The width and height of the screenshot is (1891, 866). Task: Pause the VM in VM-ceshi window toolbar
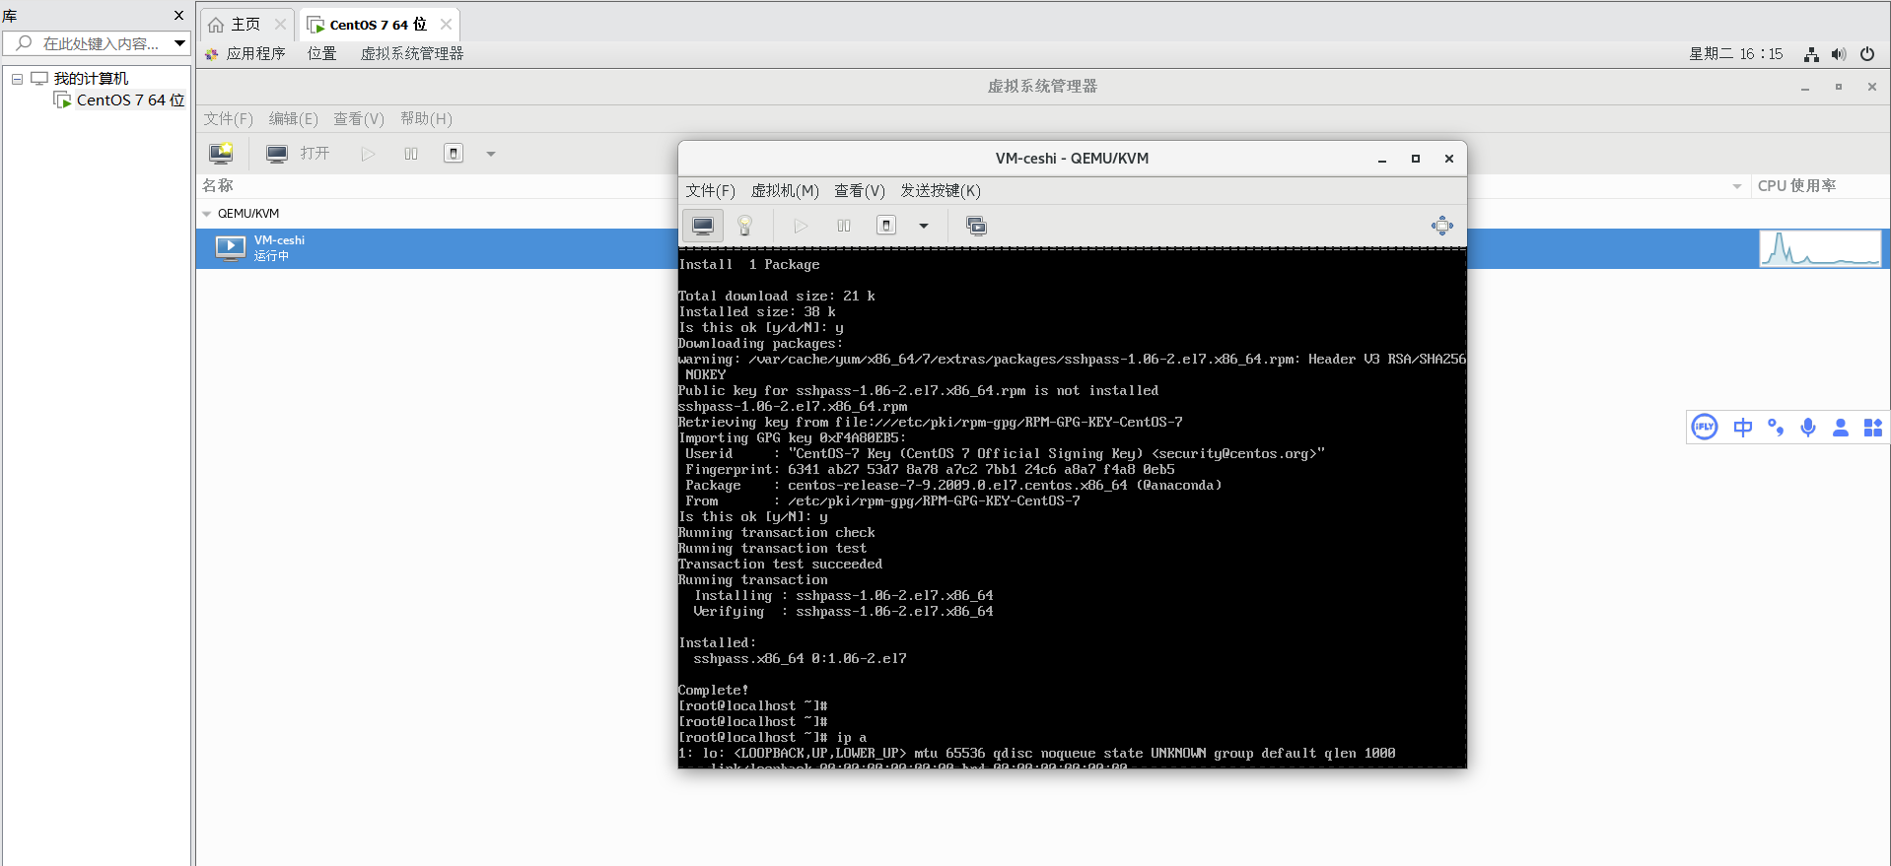844,226
